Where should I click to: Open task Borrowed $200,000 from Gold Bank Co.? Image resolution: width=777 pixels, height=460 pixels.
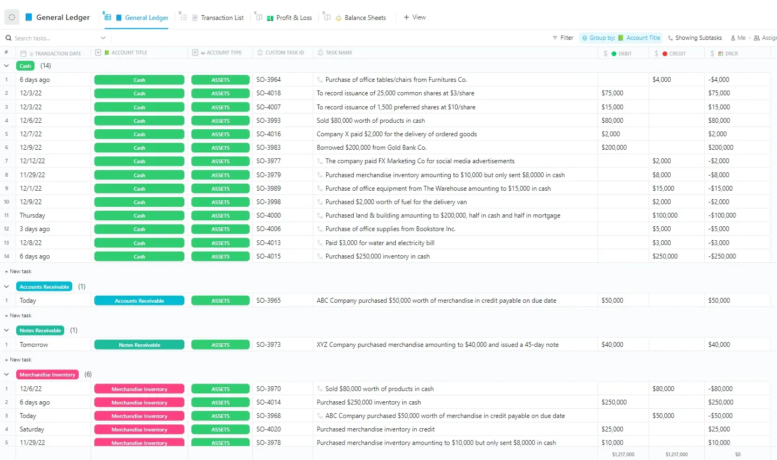click(372, 148)
